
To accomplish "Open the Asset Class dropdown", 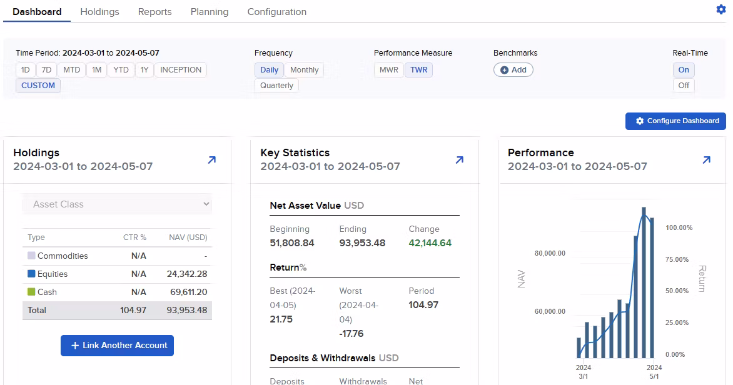I will pyautogui.click(x=118, y=204).
